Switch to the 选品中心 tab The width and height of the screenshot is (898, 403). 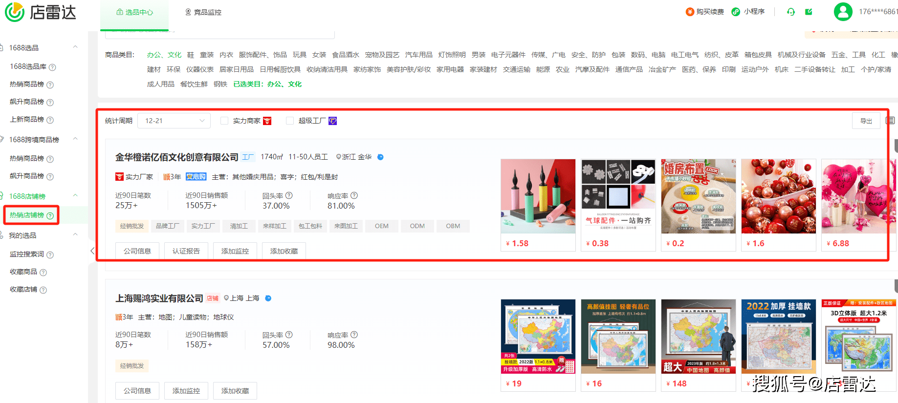[134, 12]
